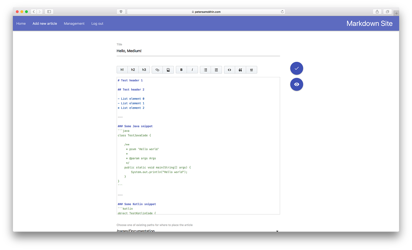Edit the Title field containing Hello, Medium!
412x250 pixels.
click(x=198, y=51)
